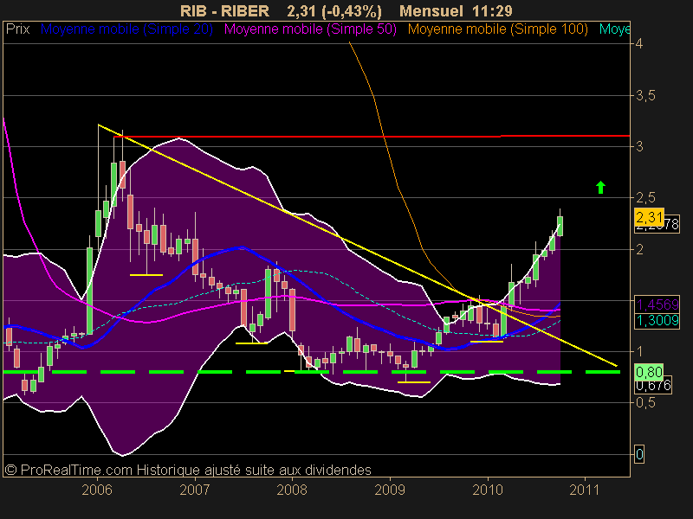This screenshot has height=519, width=693.
Task: Click the "ProRealTime.com" copyright text
Action: [76, 470]
